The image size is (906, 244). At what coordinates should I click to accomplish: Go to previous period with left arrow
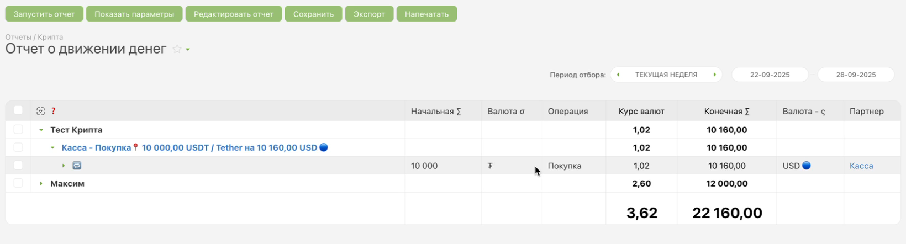tap(618, 75)
